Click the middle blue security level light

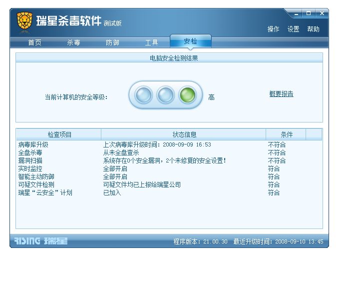[x=165, y=95]
